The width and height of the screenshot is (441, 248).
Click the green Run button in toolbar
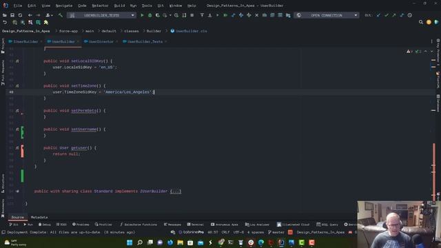point(142,15)
